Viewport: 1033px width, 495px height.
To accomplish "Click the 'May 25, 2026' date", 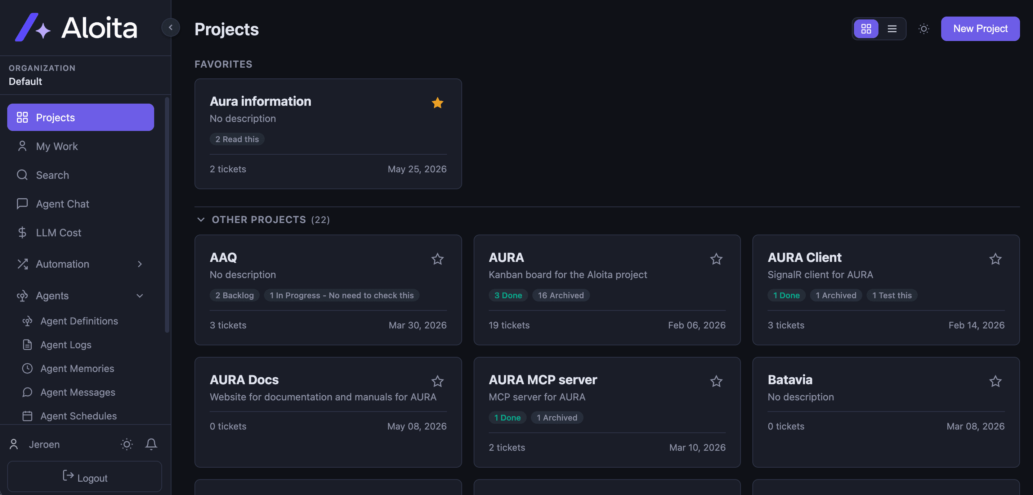I will (x=417, y=169).
